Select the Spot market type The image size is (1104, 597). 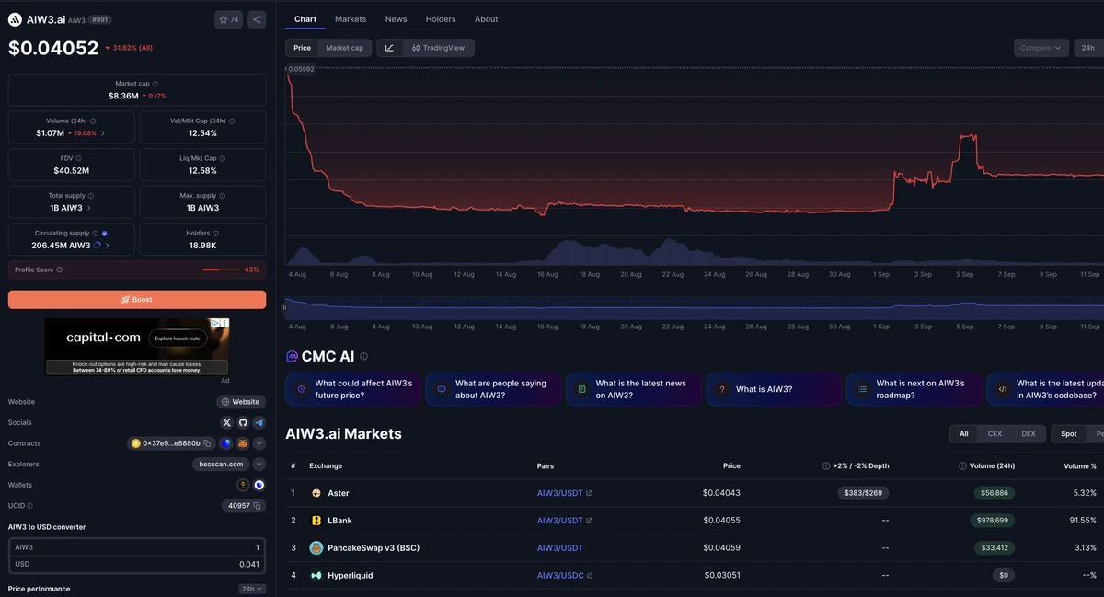1069,433
